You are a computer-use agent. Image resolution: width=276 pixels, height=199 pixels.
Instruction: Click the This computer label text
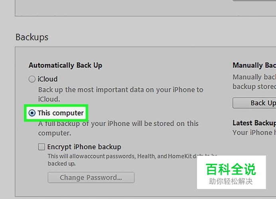pyautogui.click(x=61, y=113)
